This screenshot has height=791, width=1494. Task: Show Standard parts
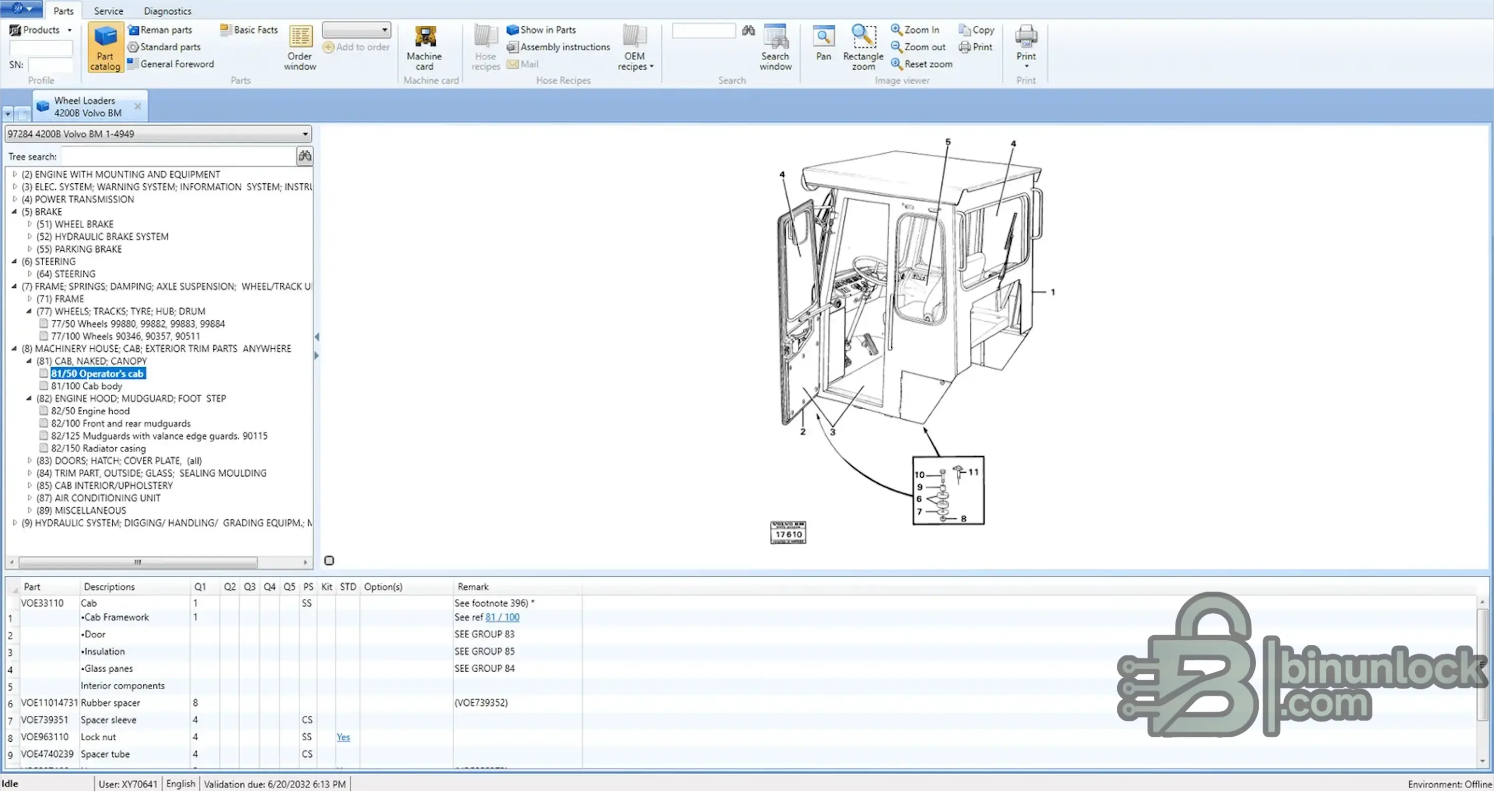pyautogui.click(x=164, y=47)
